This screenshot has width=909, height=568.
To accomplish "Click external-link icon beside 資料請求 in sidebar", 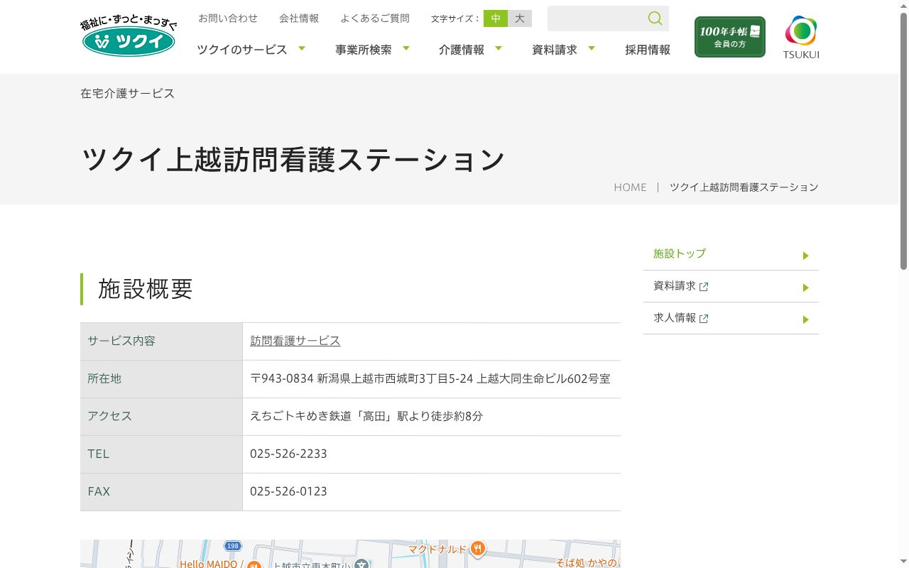I will (x=704, y=287).
